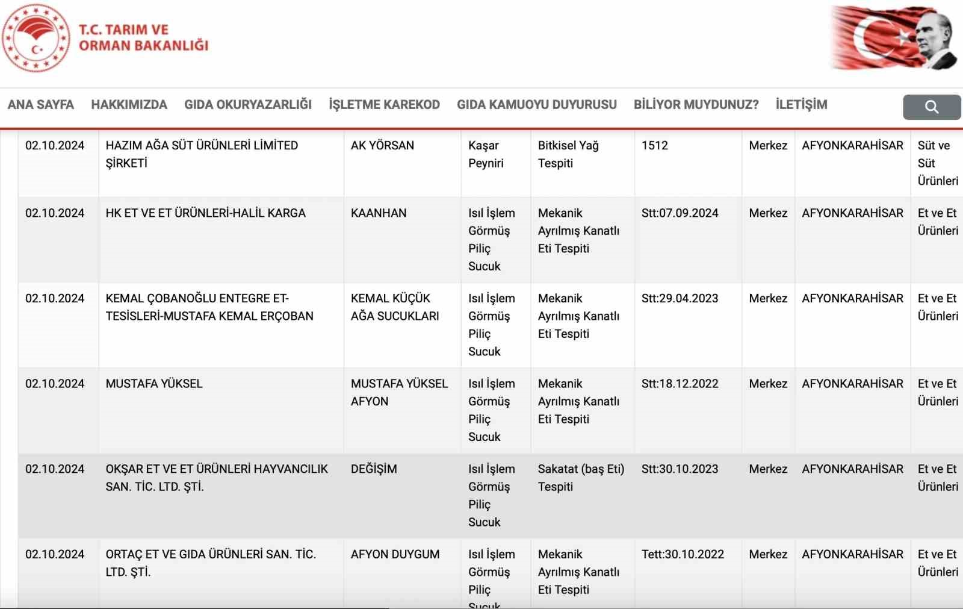Open the HAKKIMIZDA menu item
This screenshot has width=963, height=609.
[x=129, y=105]
